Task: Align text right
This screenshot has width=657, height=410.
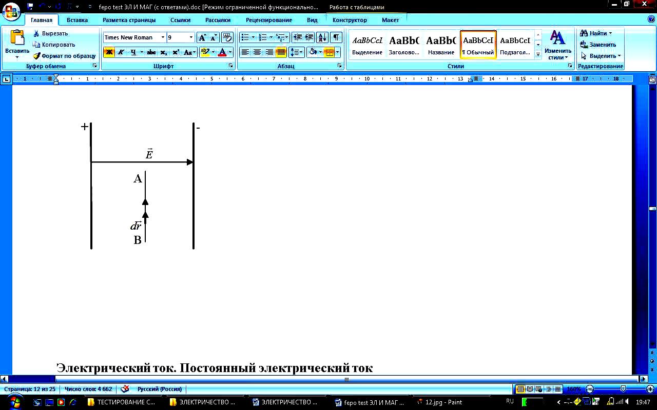Action: (269, 52)
